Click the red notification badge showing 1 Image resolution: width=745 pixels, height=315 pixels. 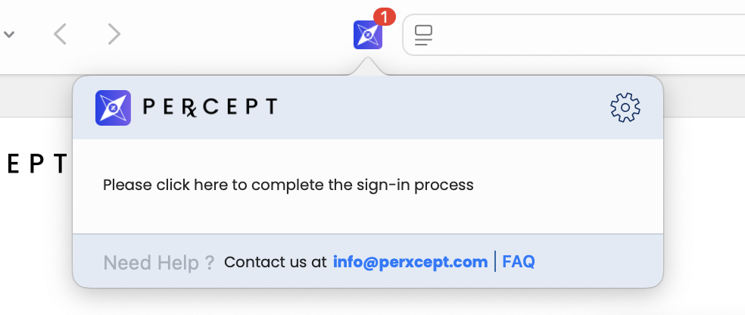tap(385, 16)
